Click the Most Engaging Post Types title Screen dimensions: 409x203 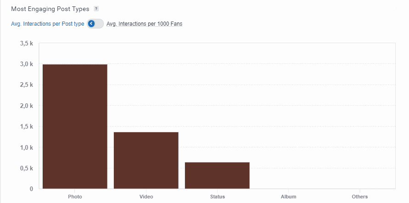[50, 9]
